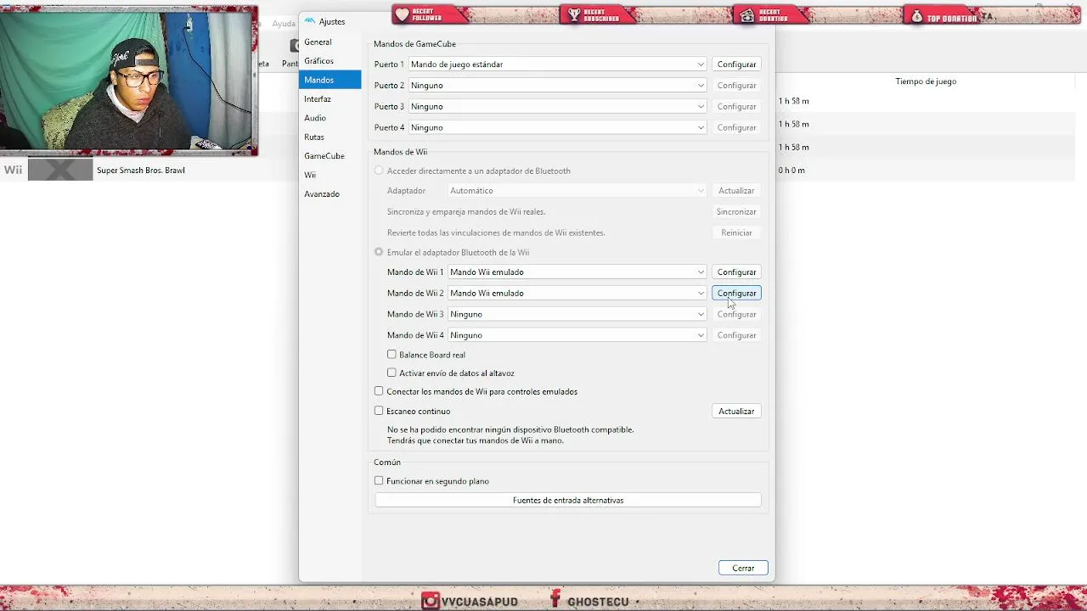Click the Tiempo de juego column header
Viewport: 1087px width, 611px height.
click(x=926, y=81)
